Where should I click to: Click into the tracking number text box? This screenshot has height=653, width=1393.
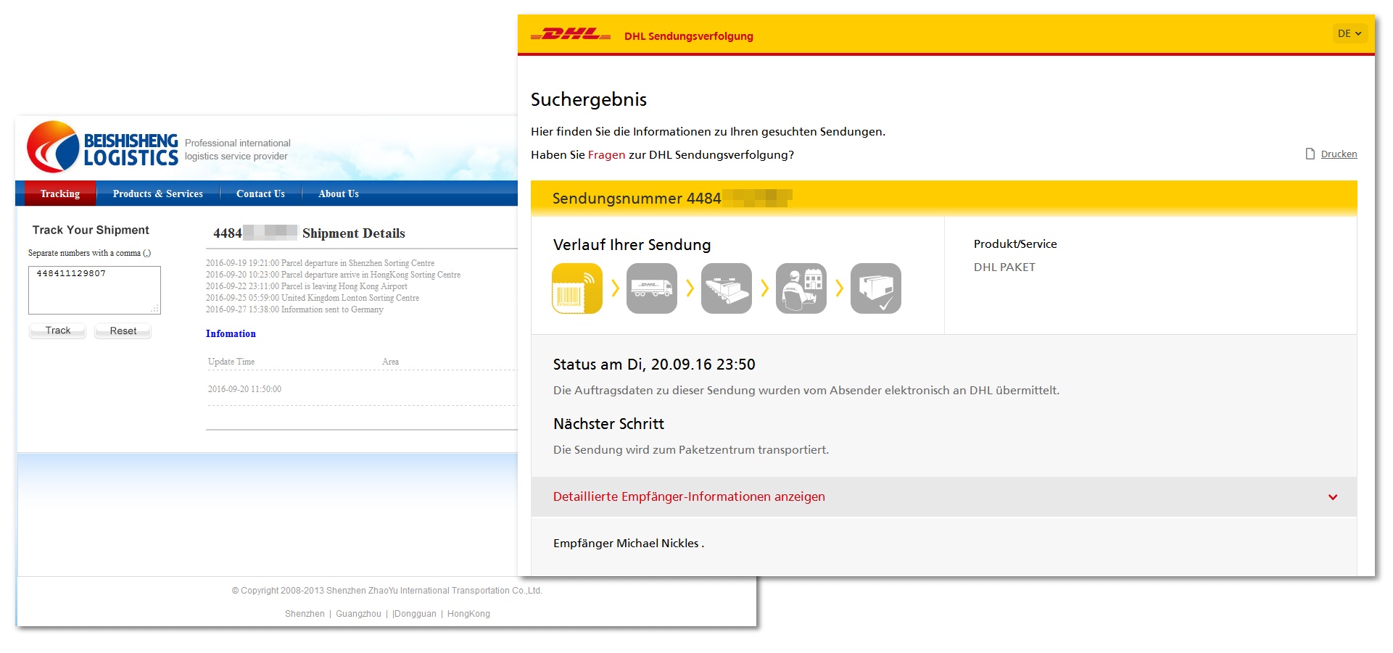click(x=94, y=290)
